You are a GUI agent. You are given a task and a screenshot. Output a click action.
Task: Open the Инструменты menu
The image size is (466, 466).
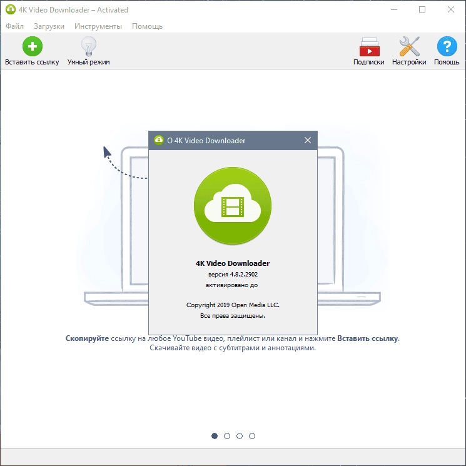98,26
